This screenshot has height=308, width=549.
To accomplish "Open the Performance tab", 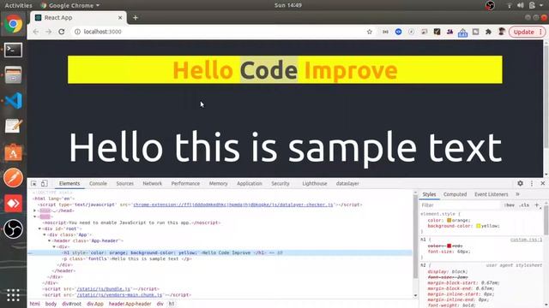I will tap(185, 183).
